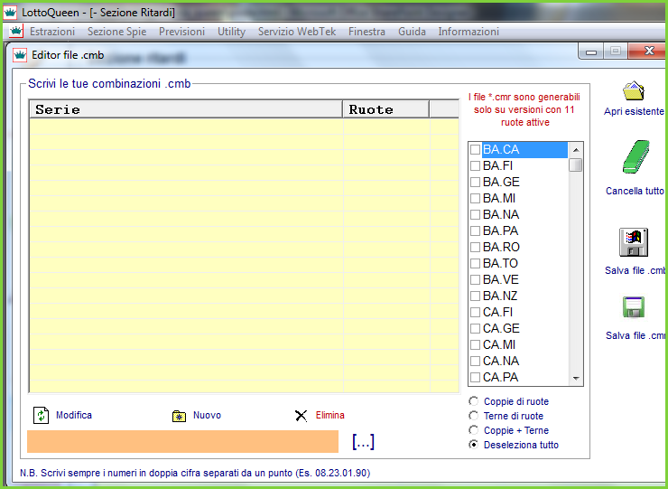Select the Coppie + Terne radio button
The image size is (668, 489).
click(473, 430)
